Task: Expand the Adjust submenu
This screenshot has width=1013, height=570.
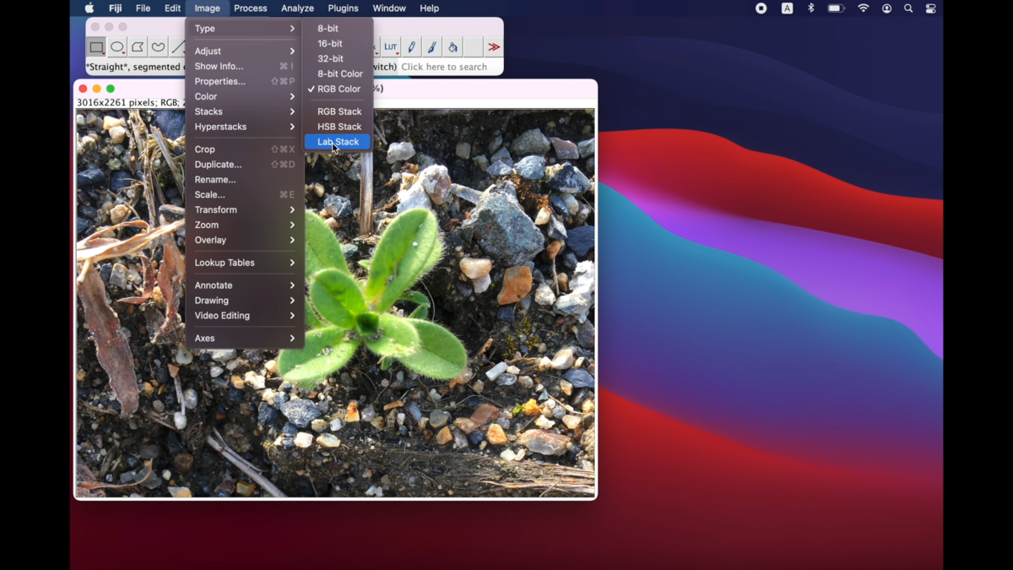Action: tap(245, 52)
